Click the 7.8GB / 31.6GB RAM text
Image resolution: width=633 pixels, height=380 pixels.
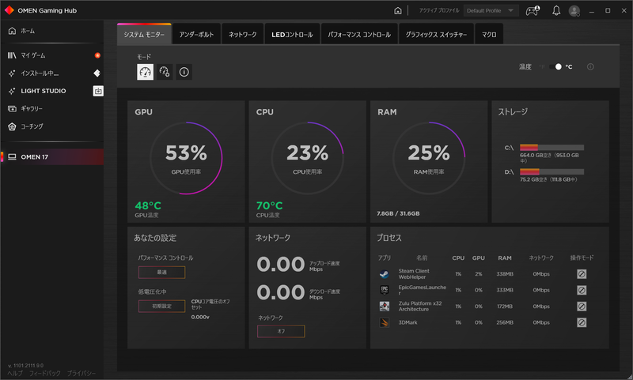pos(398,213)
